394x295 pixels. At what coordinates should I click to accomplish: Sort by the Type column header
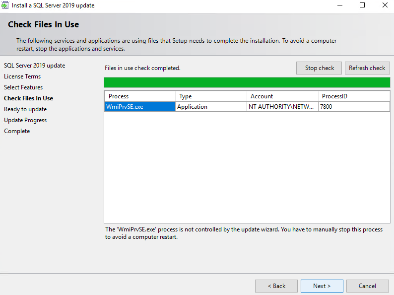point(211,96)
